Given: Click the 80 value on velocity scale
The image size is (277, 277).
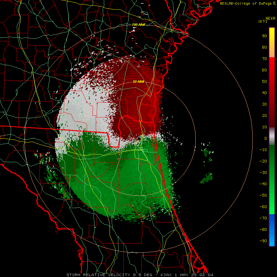Looking at the screenshot, I should [x=264, y=47].
